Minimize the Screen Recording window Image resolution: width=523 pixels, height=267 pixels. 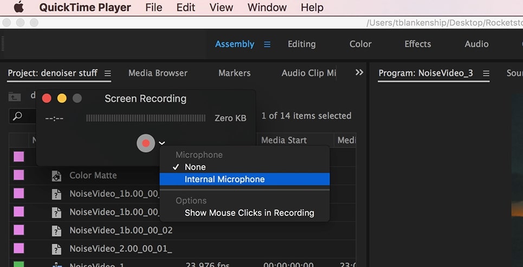62,98
